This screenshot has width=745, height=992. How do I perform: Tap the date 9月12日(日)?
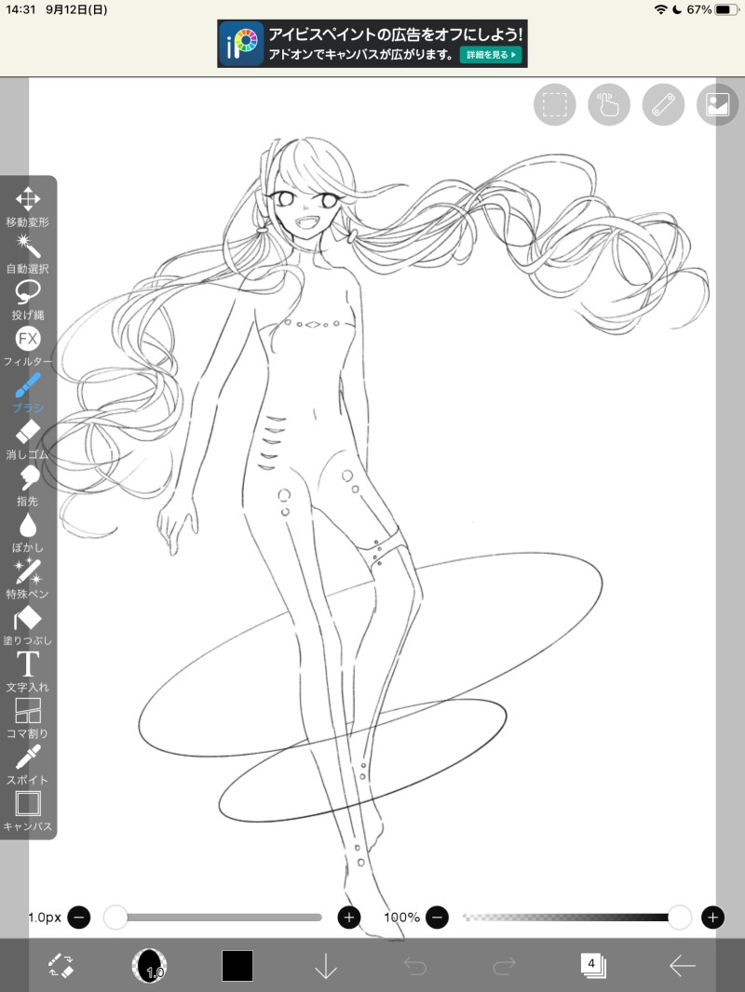click(76, 9)
